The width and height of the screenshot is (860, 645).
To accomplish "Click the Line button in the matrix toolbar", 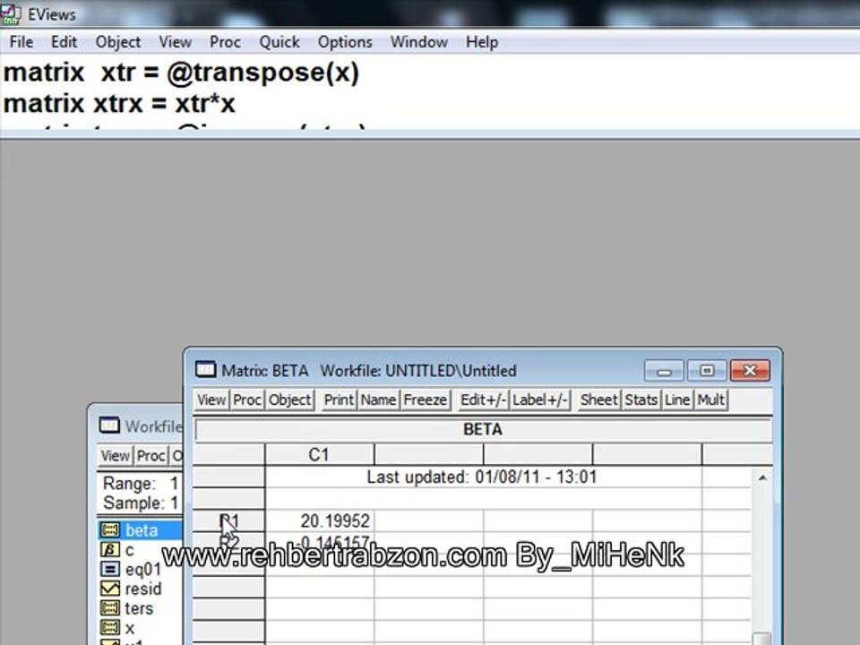I will (677, 400).
